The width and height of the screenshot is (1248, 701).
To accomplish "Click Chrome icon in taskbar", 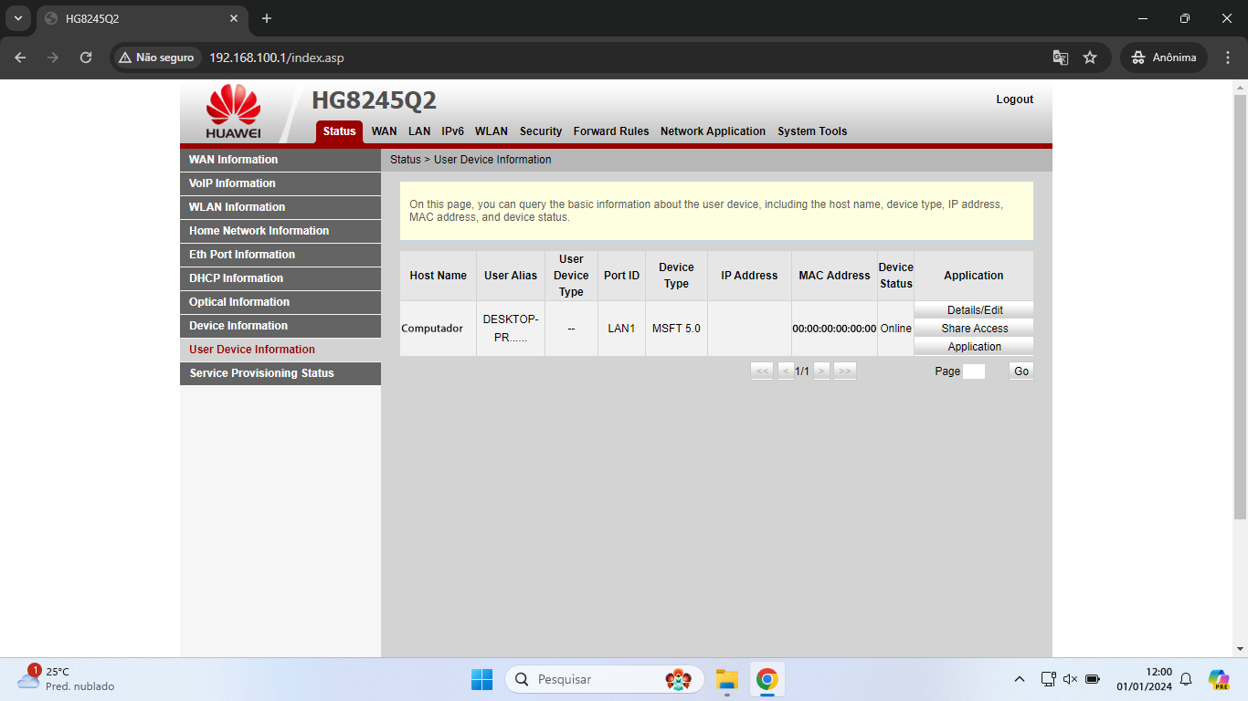I will [x=767, y=679].
